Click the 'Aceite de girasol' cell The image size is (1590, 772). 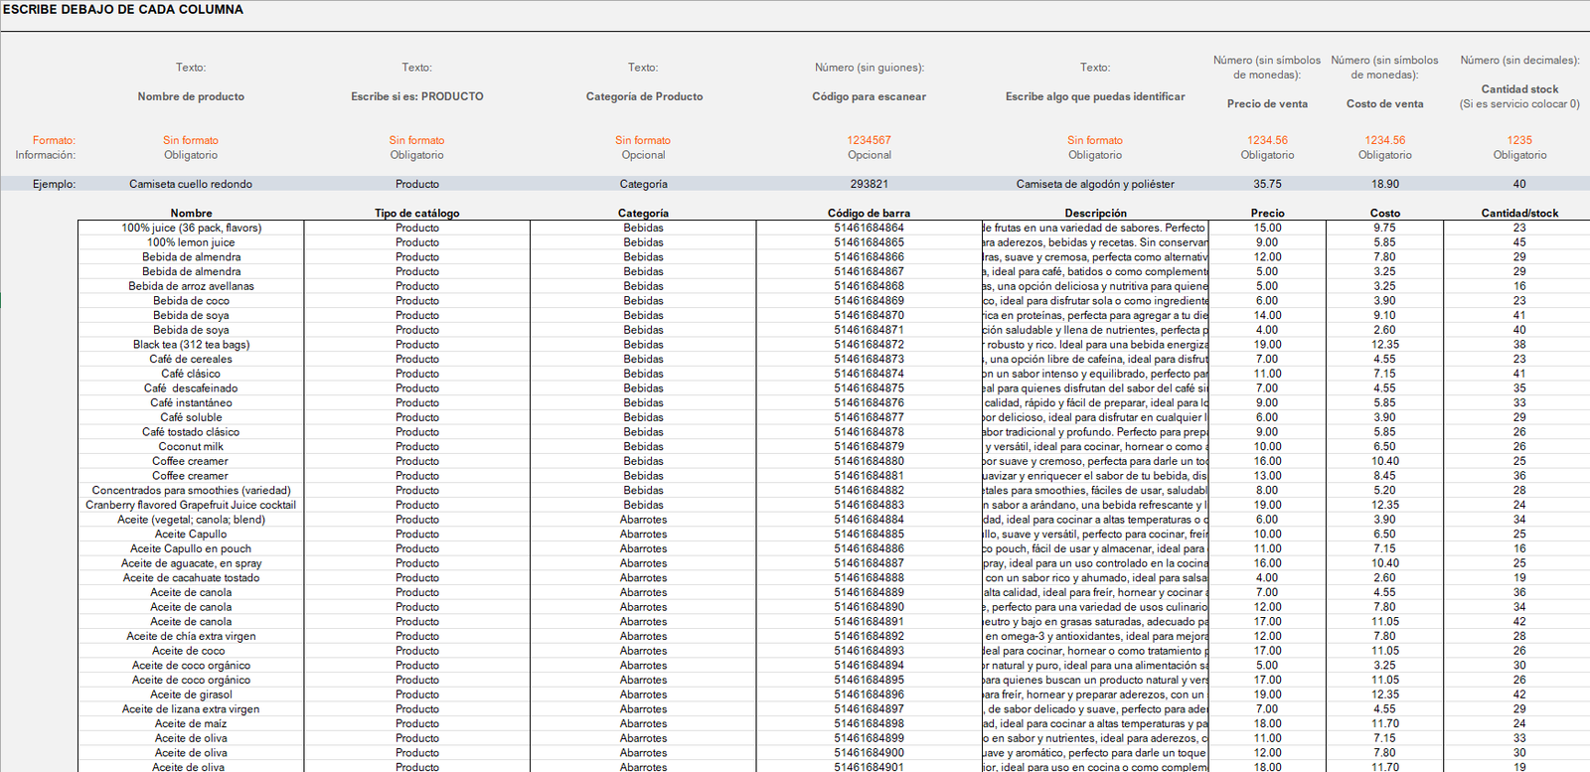(x=191, y=695)
